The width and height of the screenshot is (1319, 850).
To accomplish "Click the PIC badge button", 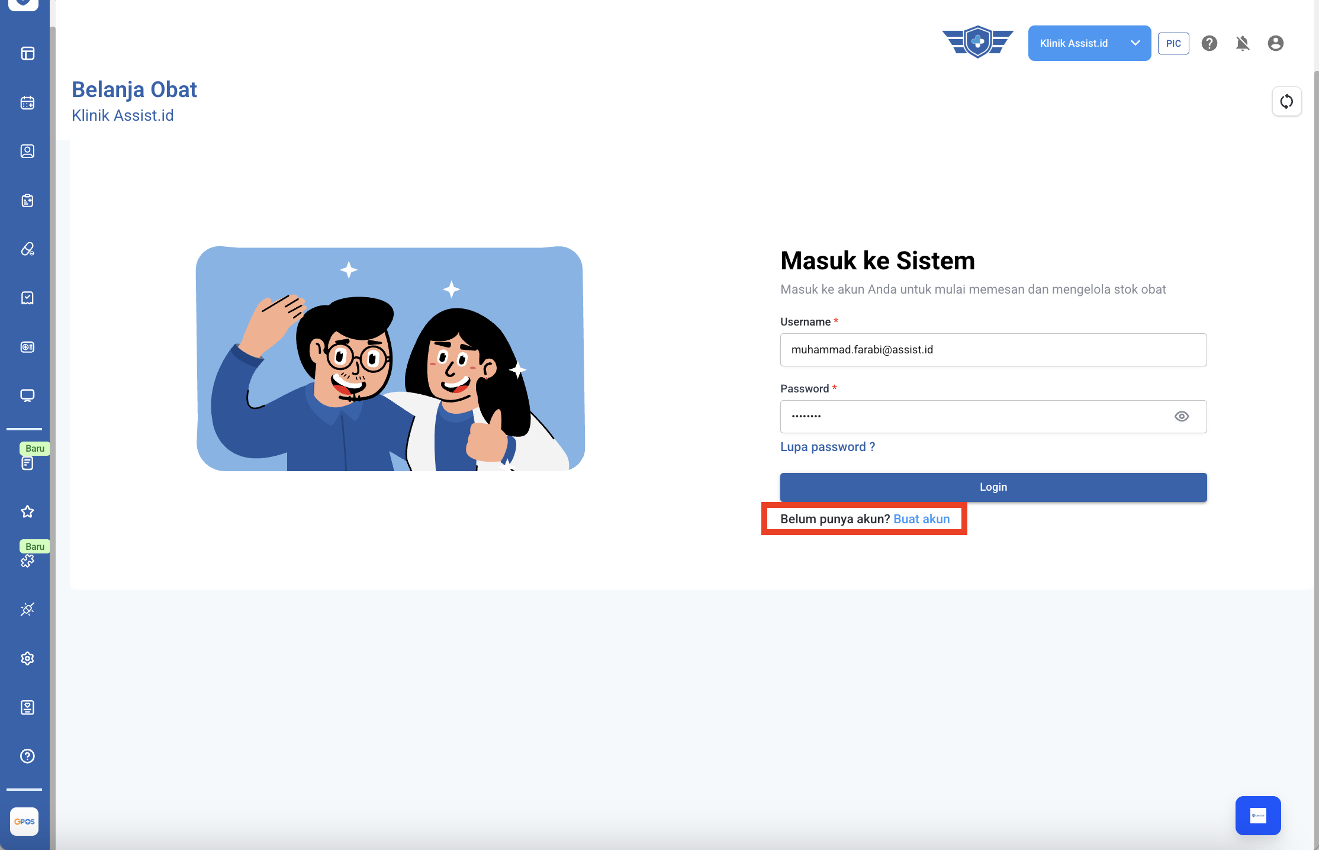I will click(x=1173, y=43).
